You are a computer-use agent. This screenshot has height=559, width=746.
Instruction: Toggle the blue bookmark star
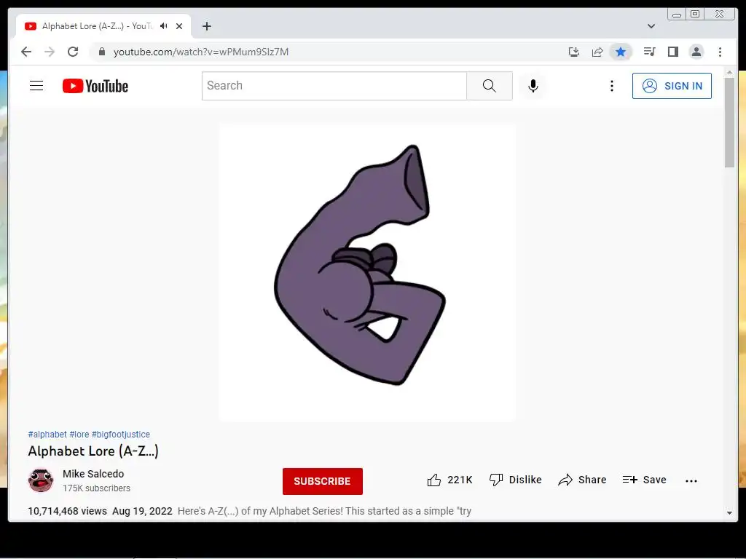coord(621,52)
